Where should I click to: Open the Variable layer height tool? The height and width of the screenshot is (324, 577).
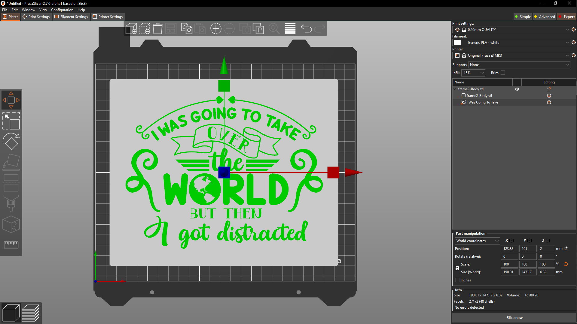290,29
